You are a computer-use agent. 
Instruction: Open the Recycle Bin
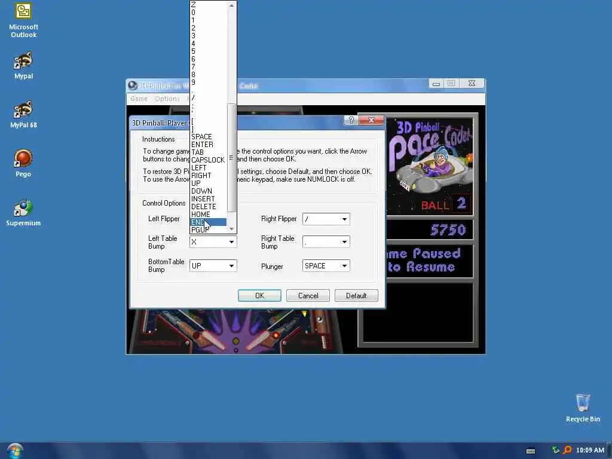point(583,408)
